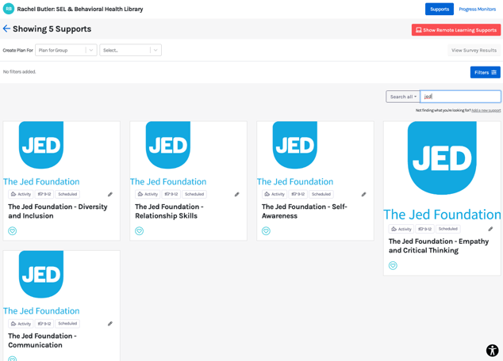Open JED logo on Communication card
Image resolution: width=503 pixels, height=361 pixels.
point(41,274)
